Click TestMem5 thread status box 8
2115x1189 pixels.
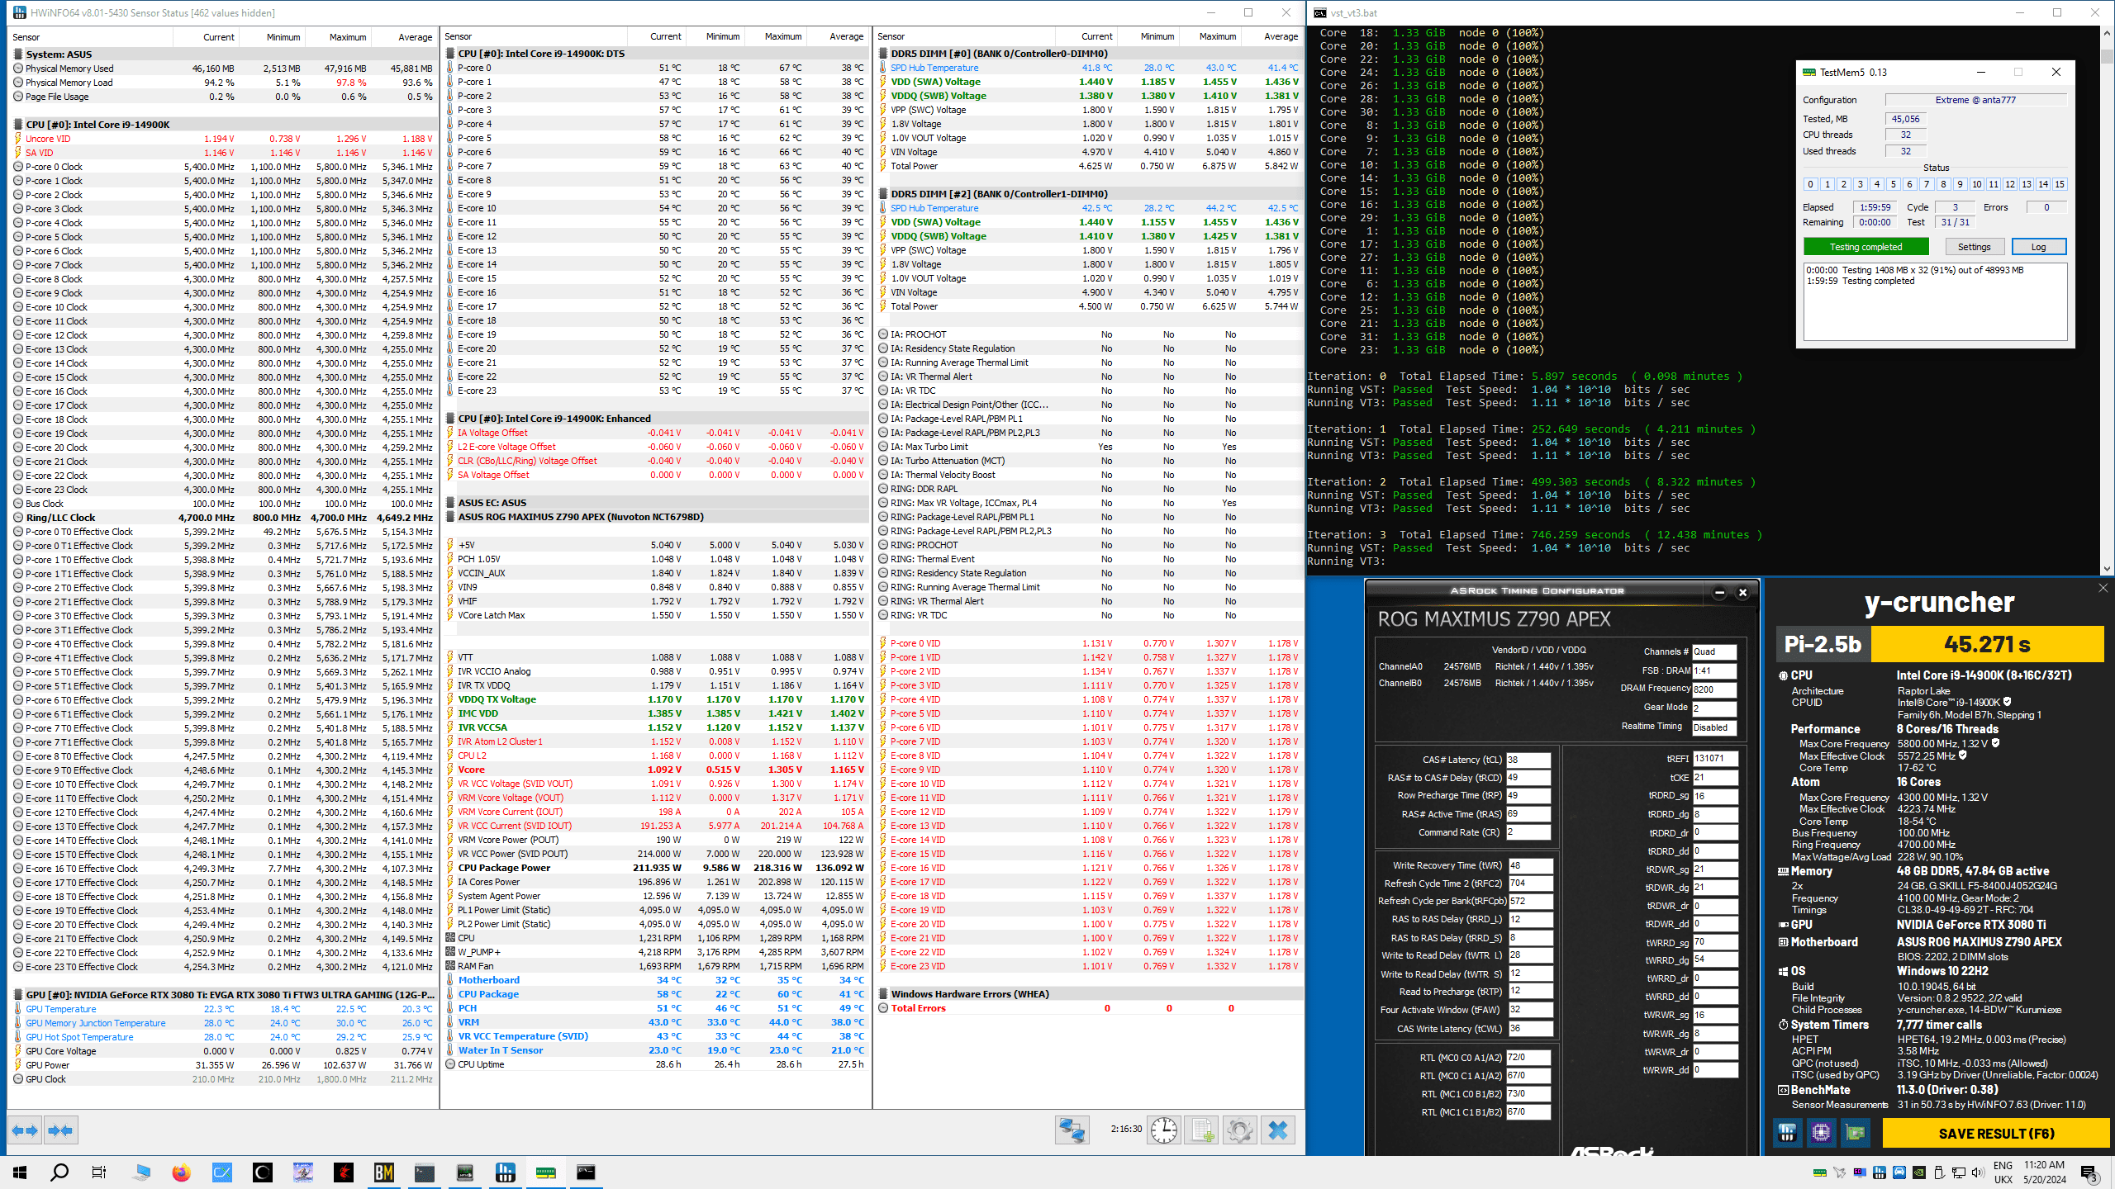pos(1943,184)
